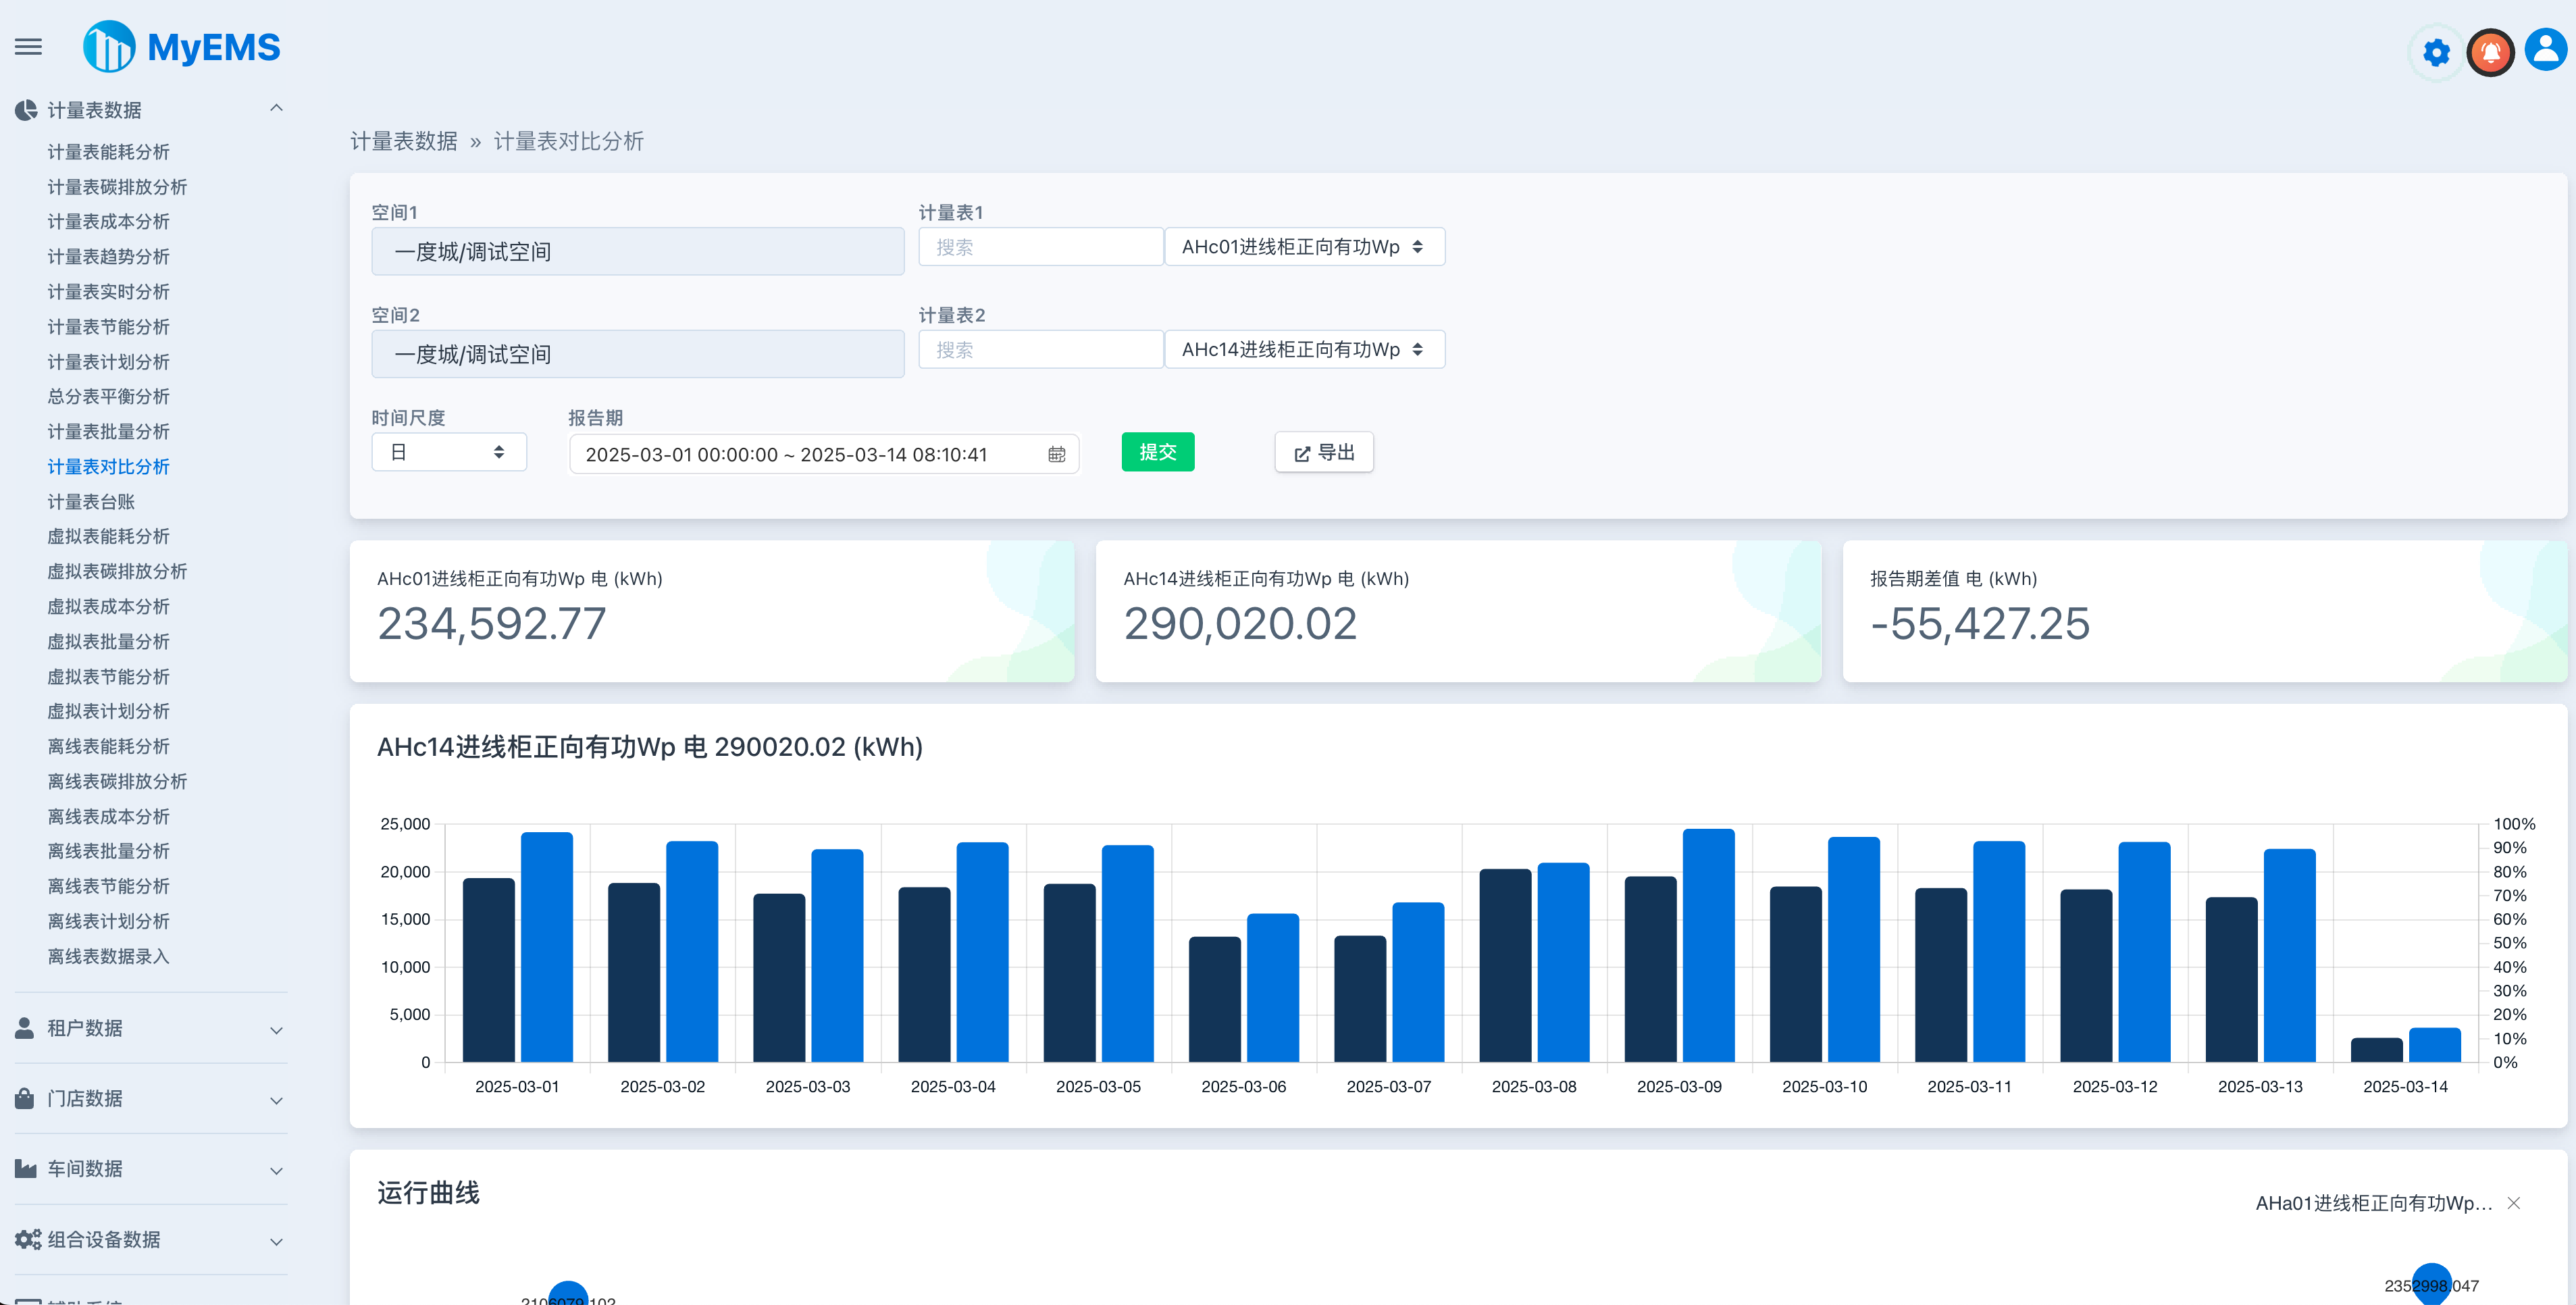Click the 车间数据 factory icon

[25, 1168]
